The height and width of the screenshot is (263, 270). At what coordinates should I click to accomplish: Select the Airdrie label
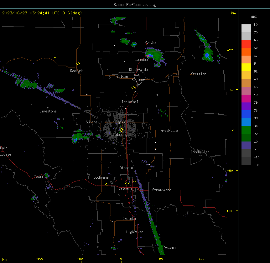127,168
